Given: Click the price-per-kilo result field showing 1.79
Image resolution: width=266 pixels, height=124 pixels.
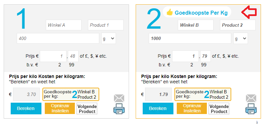Looking at the screenshot, I should 158,94.
